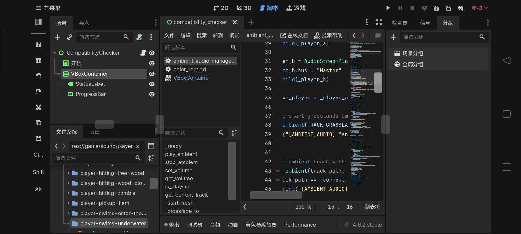Open the 主菜单 main menu
Screen dimensions: 521x234
click(x=48, y=8)
